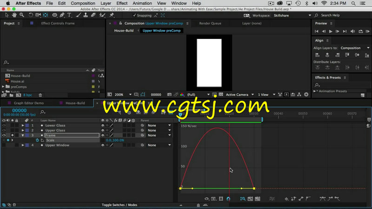Select the Selection arrow tool

coord(7,15)
